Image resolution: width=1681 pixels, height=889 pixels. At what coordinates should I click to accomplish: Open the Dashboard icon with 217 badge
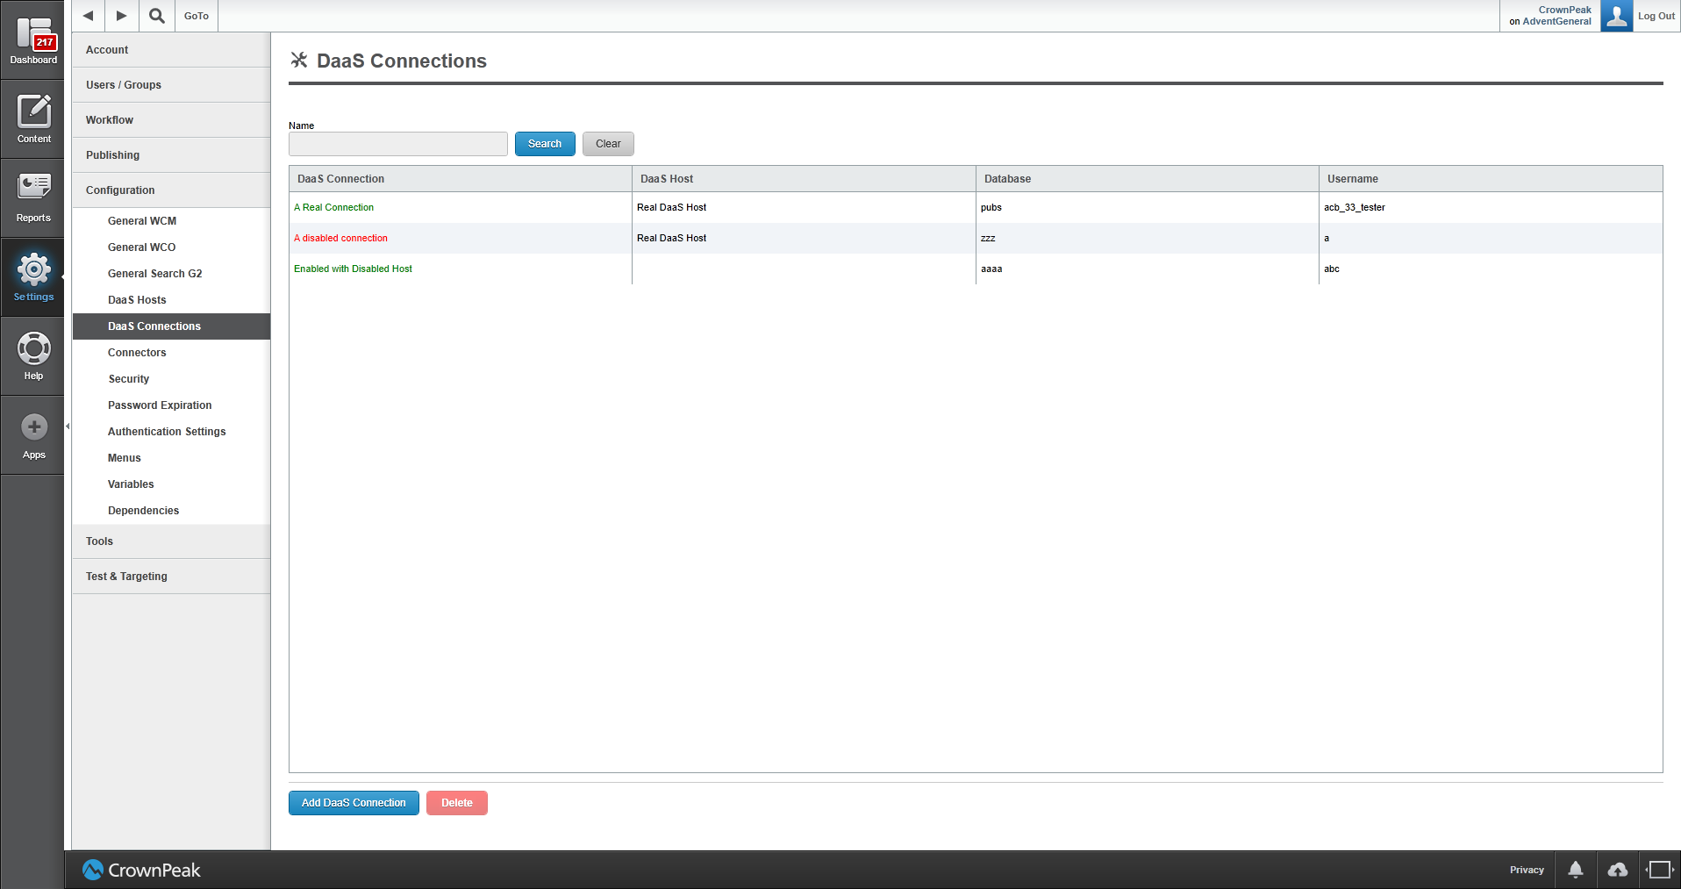(x=33, y=40)
